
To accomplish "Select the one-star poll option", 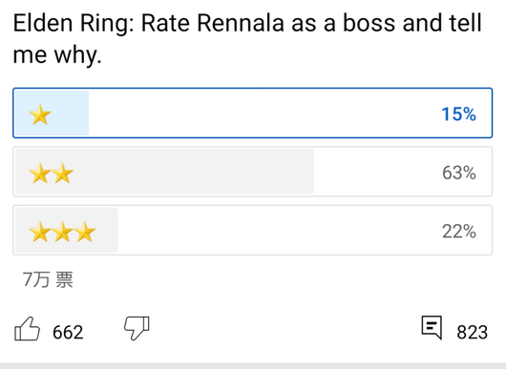I will coord(253,113).
